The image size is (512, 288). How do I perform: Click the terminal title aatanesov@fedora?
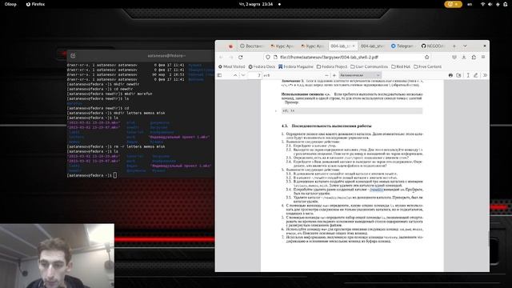click(166, 56)
